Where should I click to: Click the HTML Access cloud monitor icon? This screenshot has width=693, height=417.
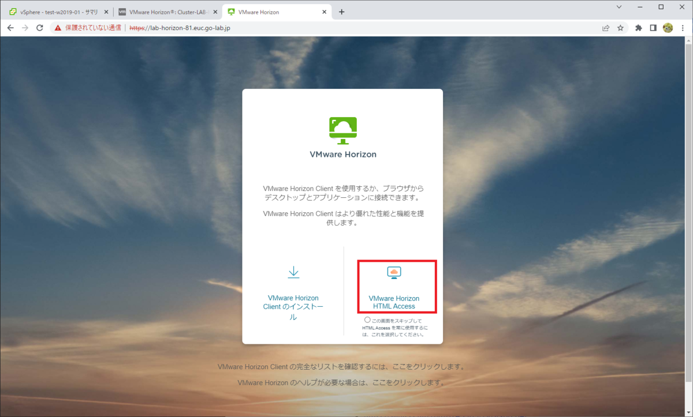pos(394,272)
